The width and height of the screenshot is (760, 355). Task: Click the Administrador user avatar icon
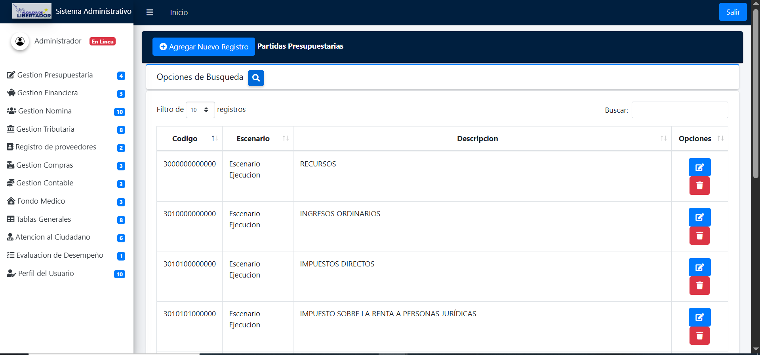click(x=20, y=42)
